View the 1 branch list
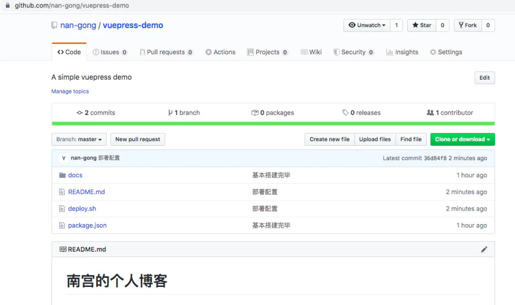 184,112
